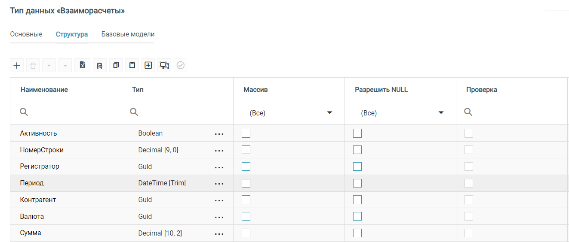
Task: Click the copy icon in toolbar
Action: pyautogui.click(x=116, y=65)
